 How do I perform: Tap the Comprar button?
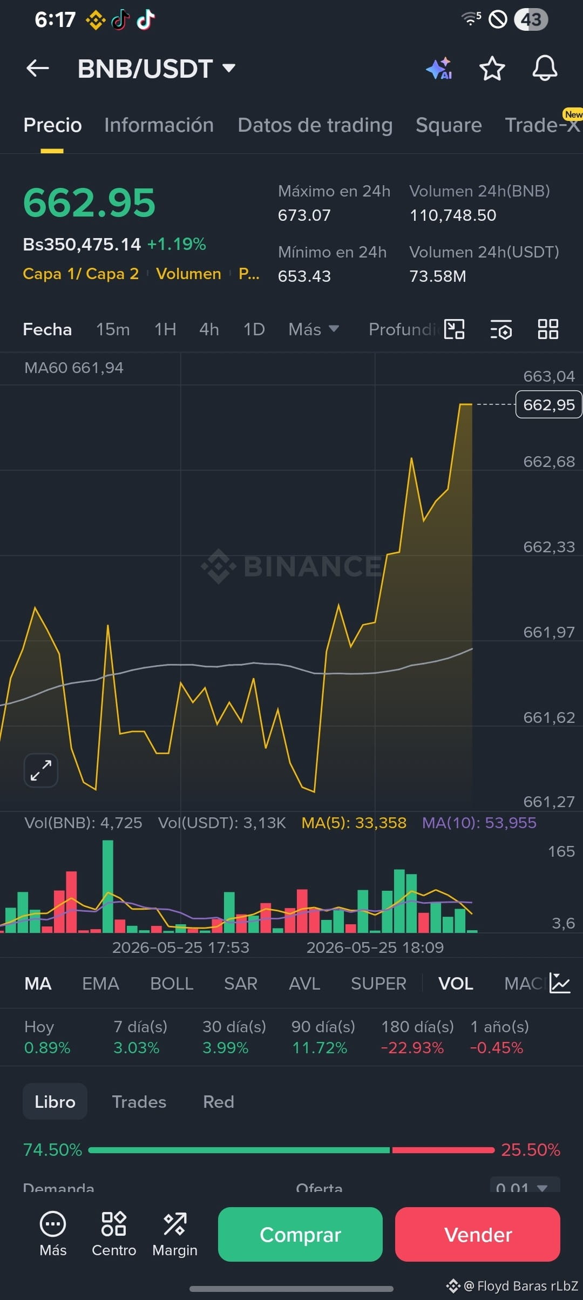(x=300, y=1234)
